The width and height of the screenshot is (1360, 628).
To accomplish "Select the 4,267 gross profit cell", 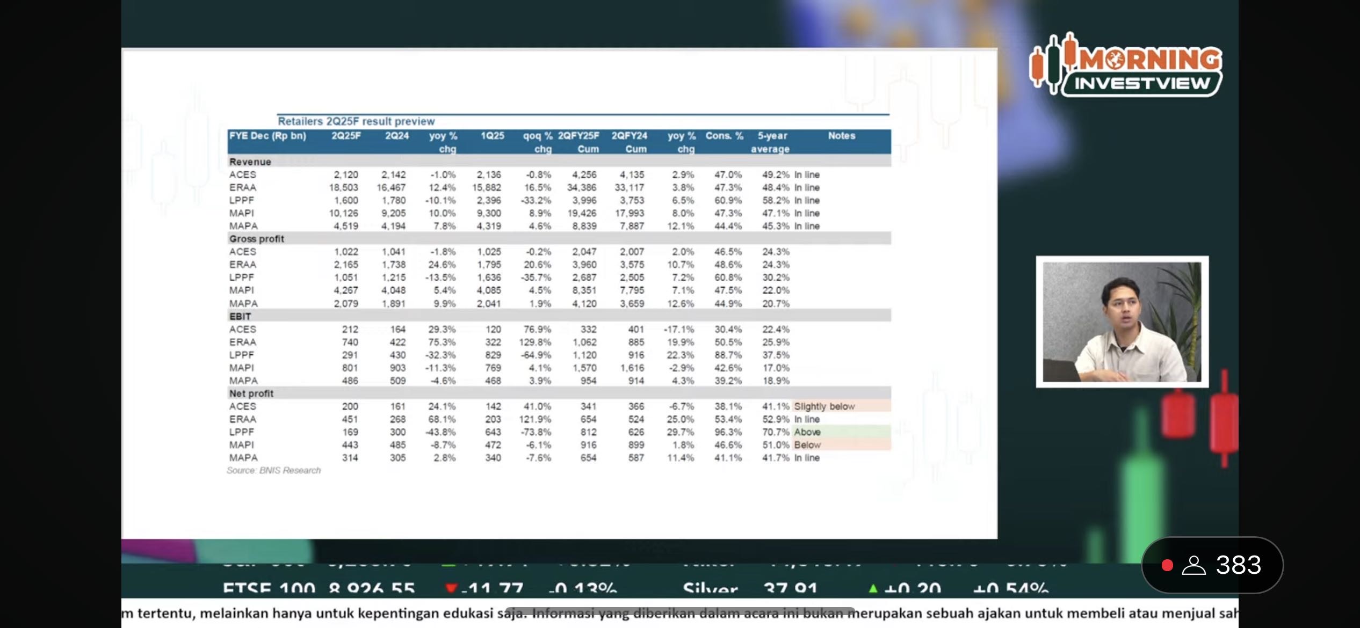I will (x=346, y=290).
